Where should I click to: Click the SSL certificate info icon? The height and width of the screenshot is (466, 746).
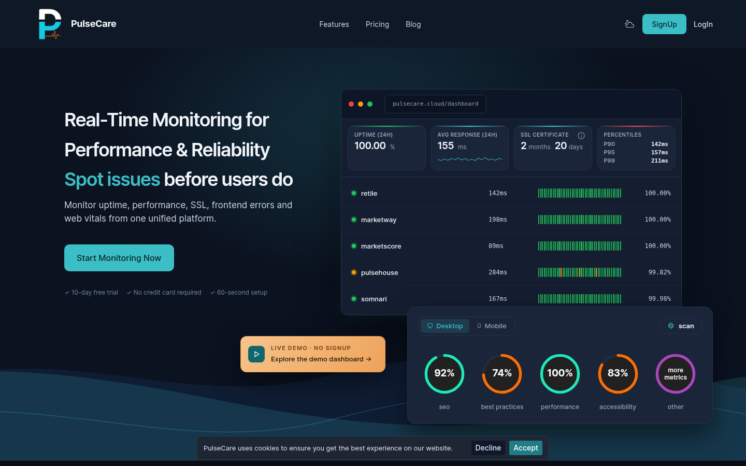[581, 136]
